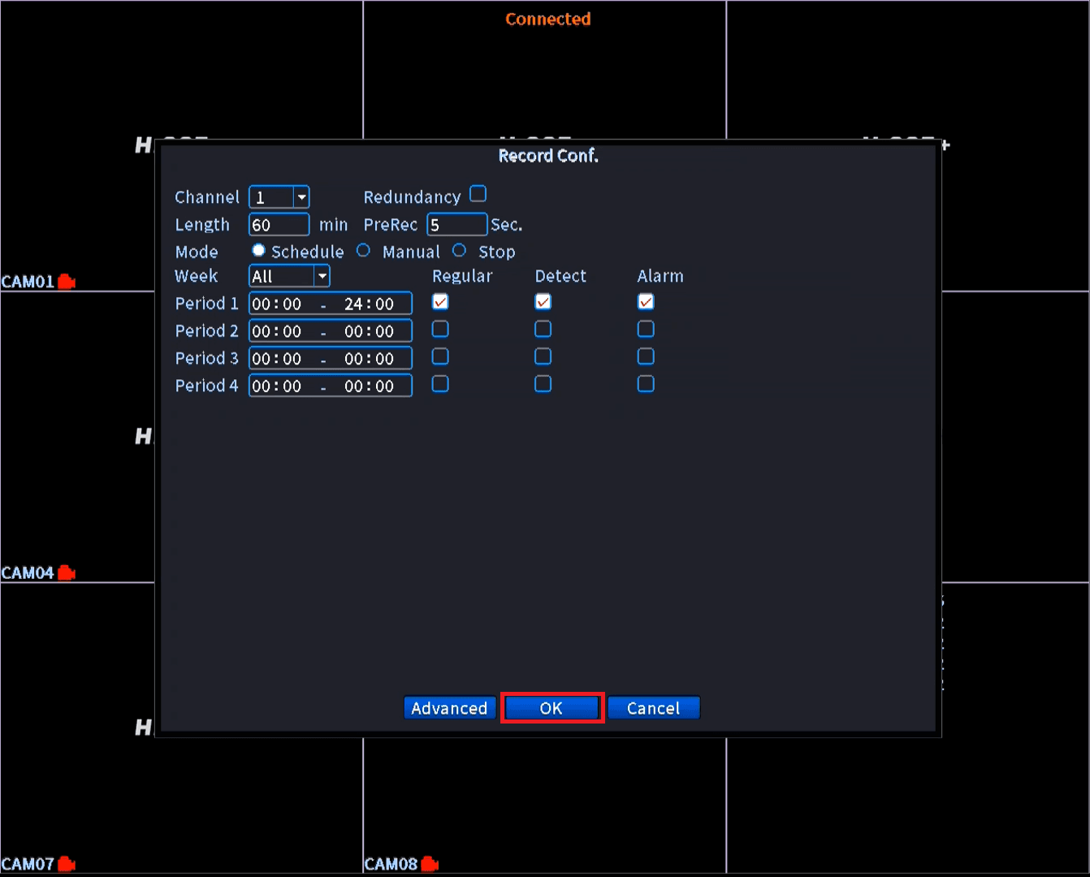Check Alarm recording for Period 3

pos(646,356)
